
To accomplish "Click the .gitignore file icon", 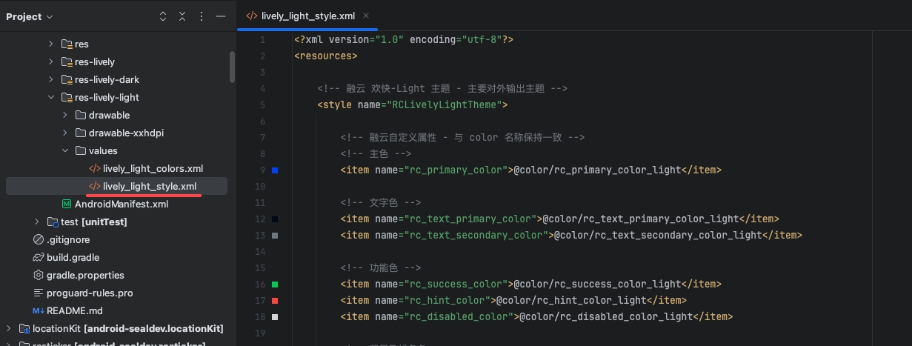I will (39, 239).
